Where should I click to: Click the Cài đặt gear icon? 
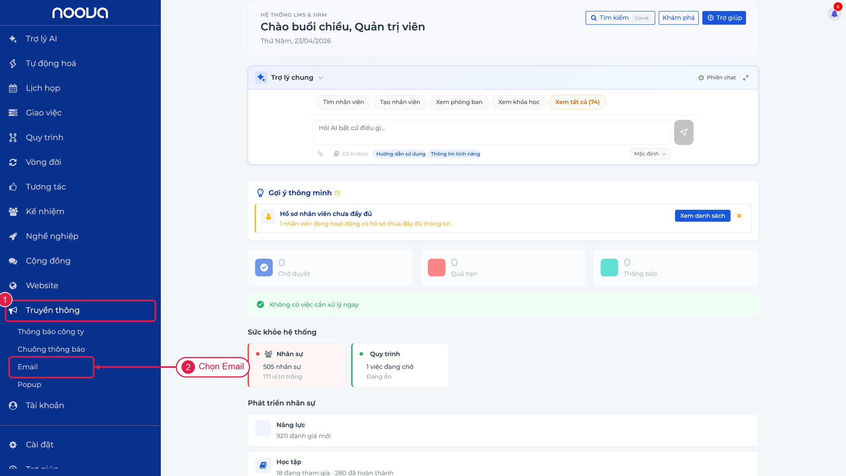coord(13,445)
